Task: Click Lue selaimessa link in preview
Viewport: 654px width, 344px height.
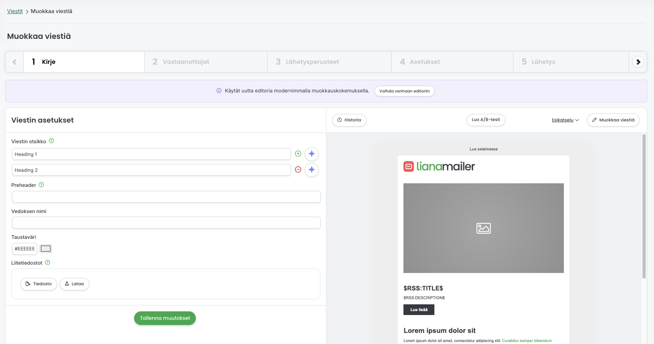Action: (x=483, y=149)
